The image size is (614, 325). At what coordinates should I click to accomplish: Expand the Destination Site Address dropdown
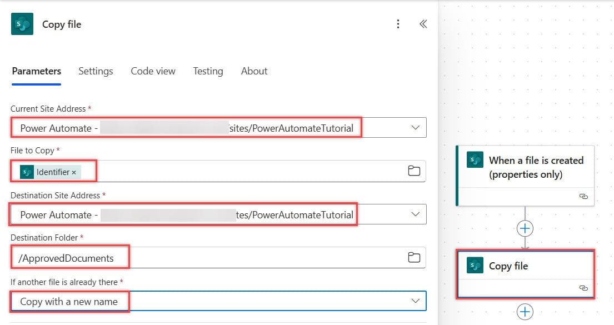tap(416, 214)
